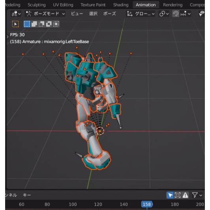Open the ポーズ (Pose) menu

point(110,14)
